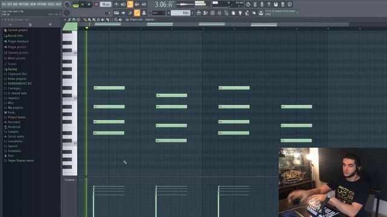
Task: Show the Browser panel button
Action: tap(226, 13)
